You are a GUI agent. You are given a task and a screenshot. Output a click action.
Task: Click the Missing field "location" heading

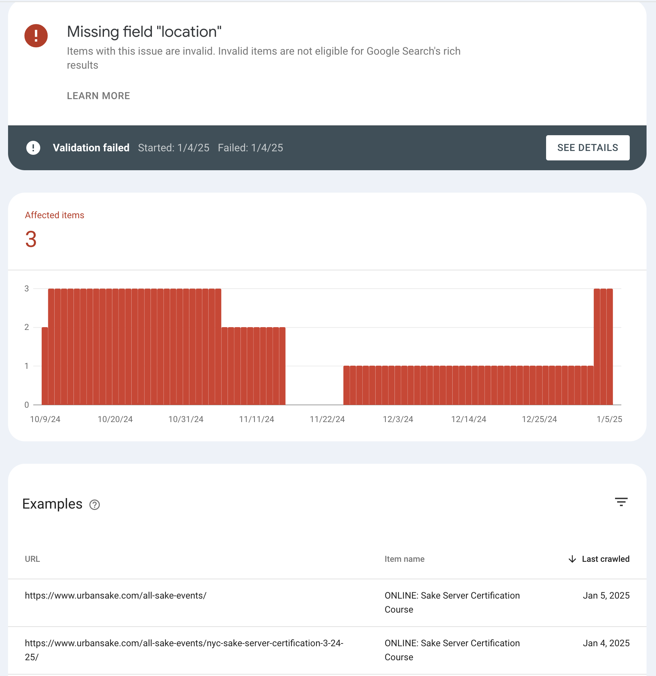(x=144, y=32)
